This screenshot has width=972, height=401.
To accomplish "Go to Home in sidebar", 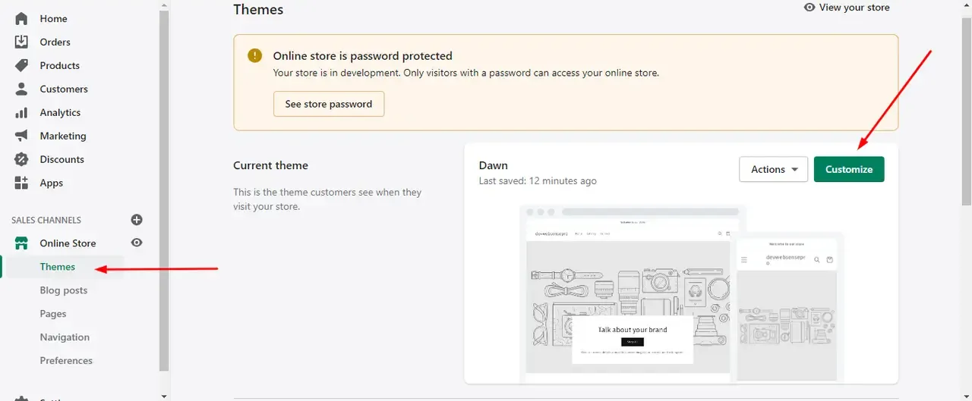I will tap(53, 18).
